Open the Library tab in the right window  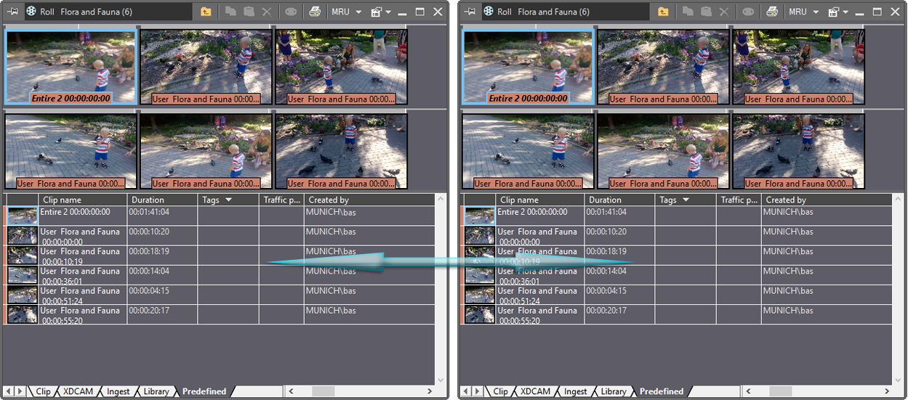tap(613, 391)
